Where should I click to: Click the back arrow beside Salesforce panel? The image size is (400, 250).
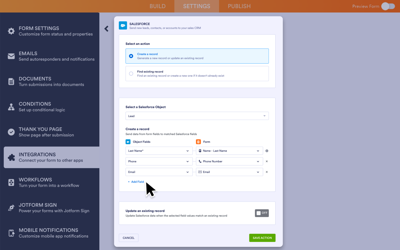coord(106,29)
